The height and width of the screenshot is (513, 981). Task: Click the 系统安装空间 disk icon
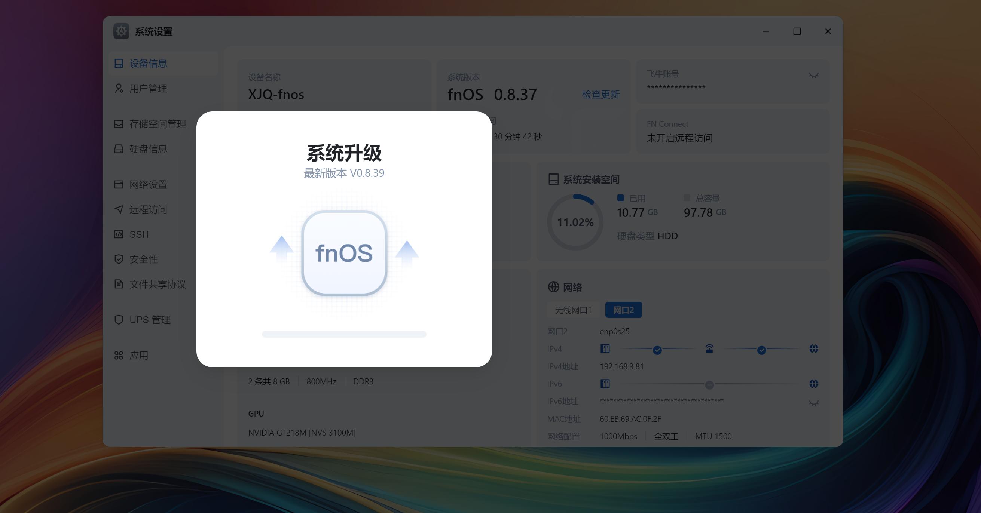click(553, 179)
